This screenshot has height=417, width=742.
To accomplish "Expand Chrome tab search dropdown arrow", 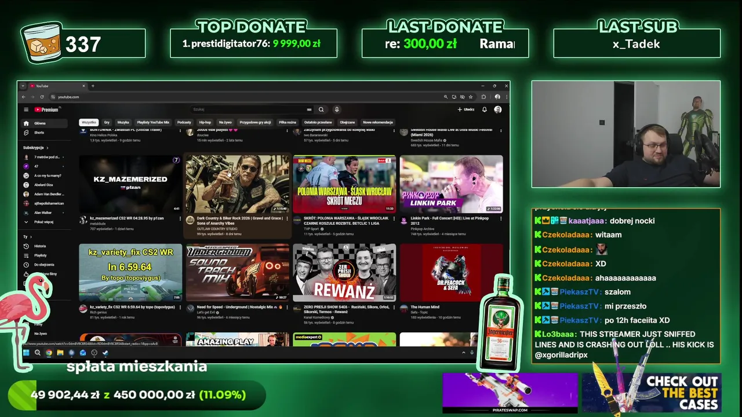I will 23,86.
